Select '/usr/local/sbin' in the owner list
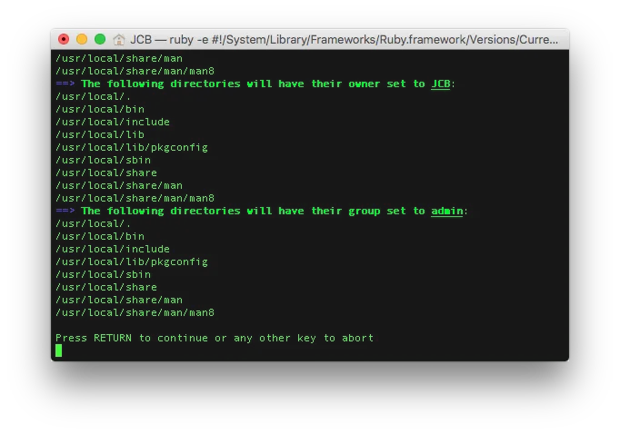Screen dimensions: 620x434 click(104, 160)
